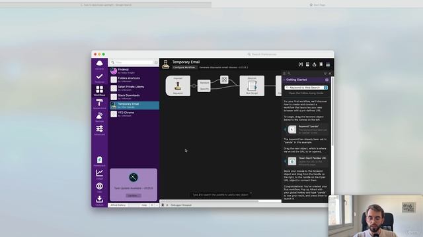Image resolution: width=423 pixels, height=237 pixels.
Task: Select the YTD Chrome workflow
Action: tap(134, 114)
